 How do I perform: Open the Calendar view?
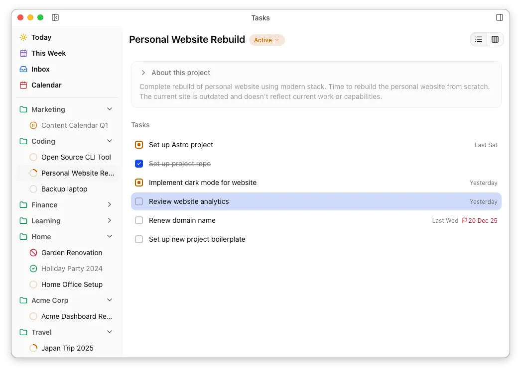tap(47, 85)
